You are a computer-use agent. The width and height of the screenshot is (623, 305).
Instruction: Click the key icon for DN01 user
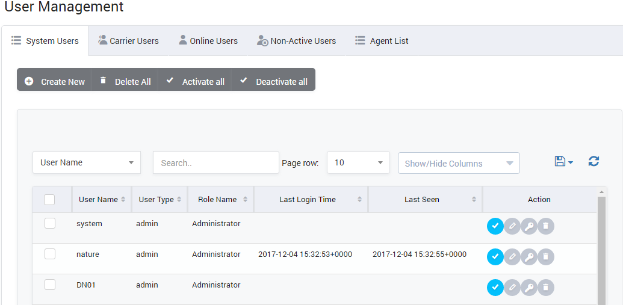528,288
